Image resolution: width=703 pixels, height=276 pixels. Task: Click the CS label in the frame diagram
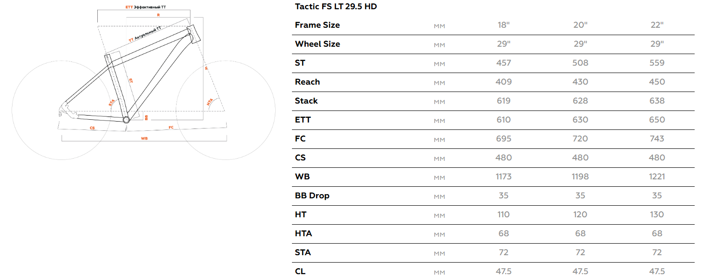pyautogui.click(x=92, y=127)
